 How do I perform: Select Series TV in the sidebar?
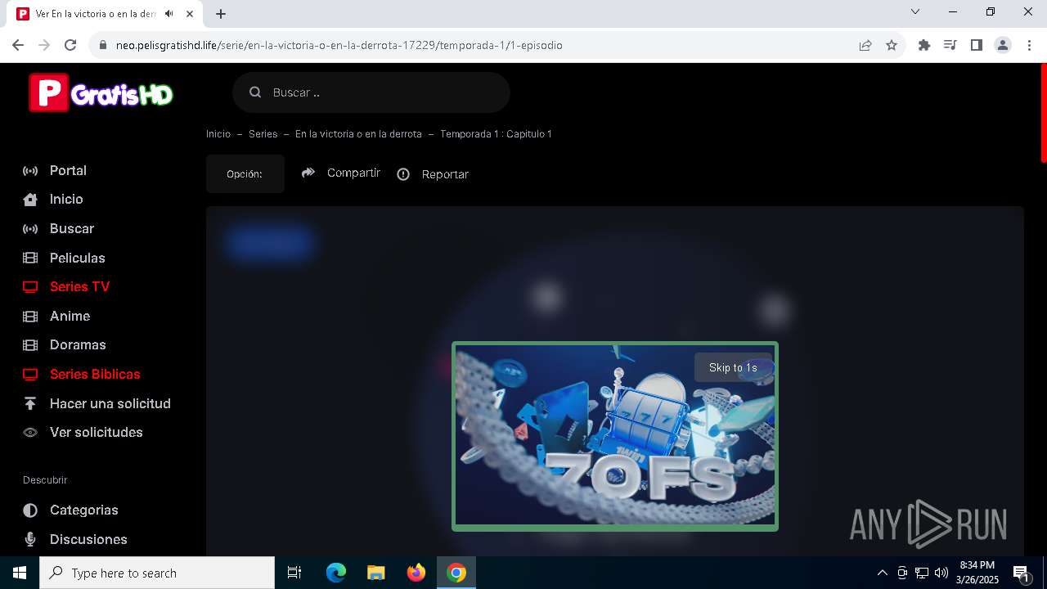click(x=79, y=287)
